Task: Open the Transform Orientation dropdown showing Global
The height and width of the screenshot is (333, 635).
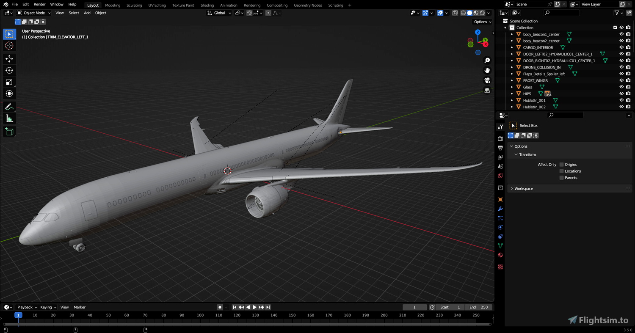Action: tap(219, 13)
